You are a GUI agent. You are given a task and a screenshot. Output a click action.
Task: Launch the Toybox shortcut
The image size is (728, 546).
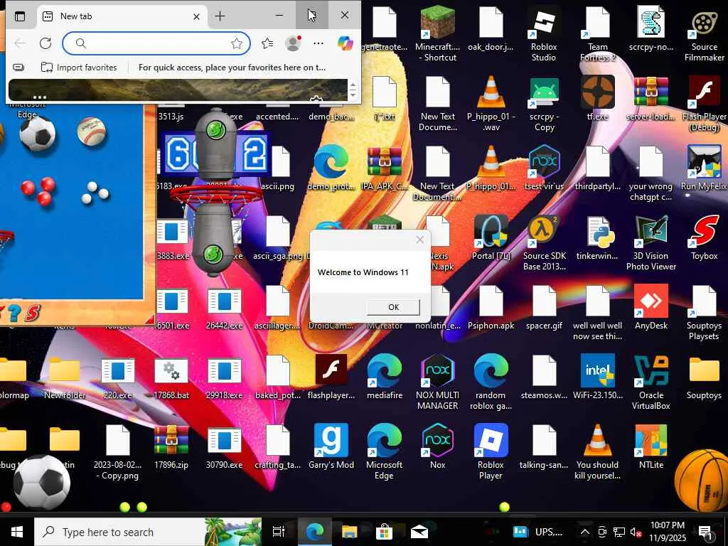pos(705,237)
